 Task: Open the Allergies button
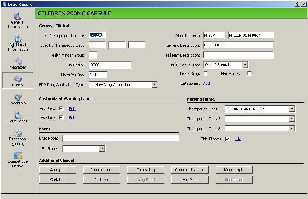[x=58, y=170]
